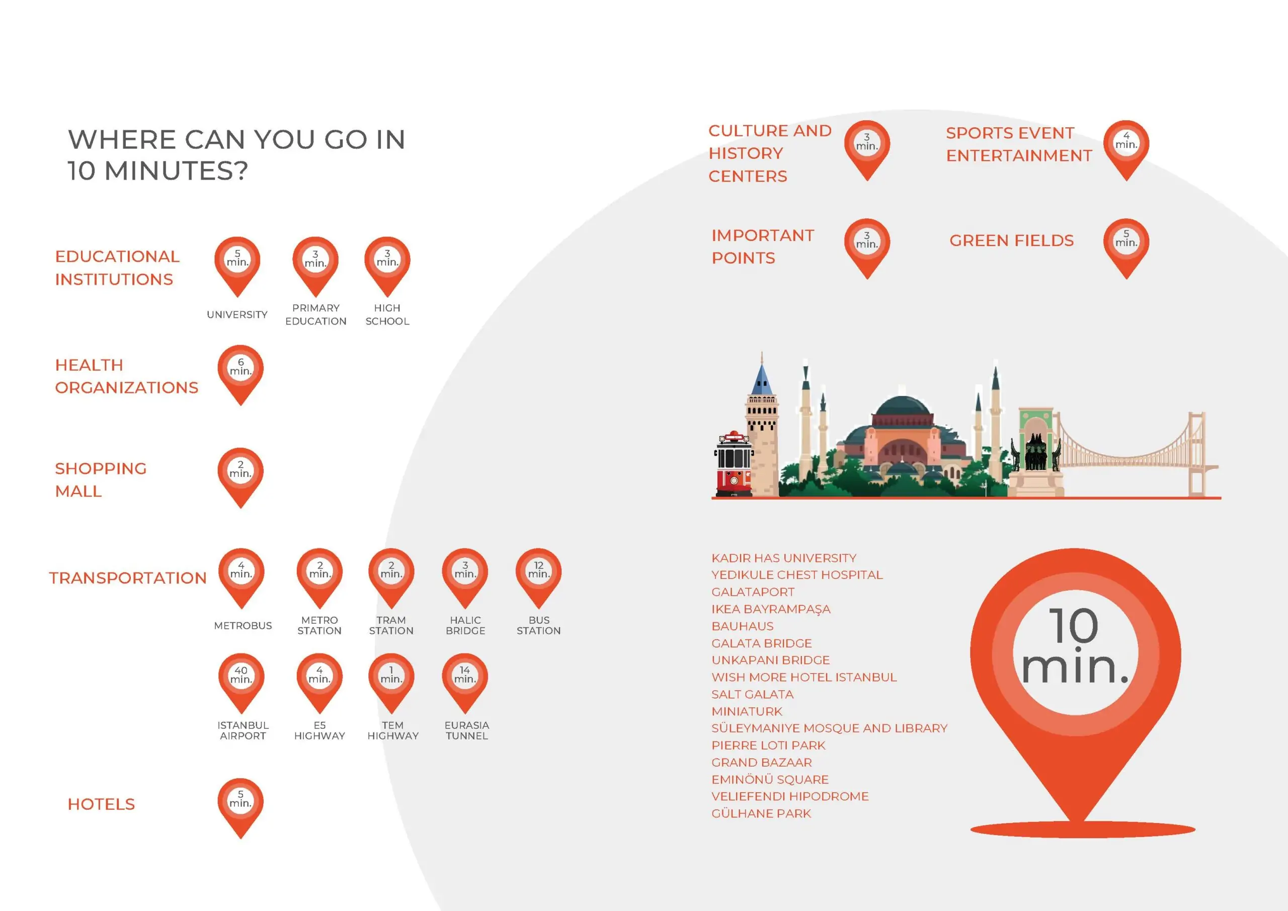Click "Bauhaus" in the list

point(742,626)
